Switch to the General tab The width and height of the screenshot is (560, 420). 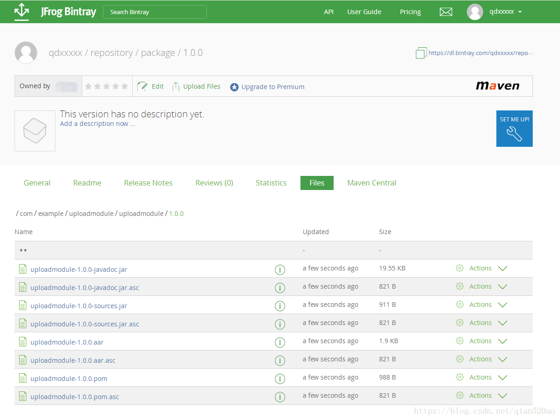pos(37,183)
